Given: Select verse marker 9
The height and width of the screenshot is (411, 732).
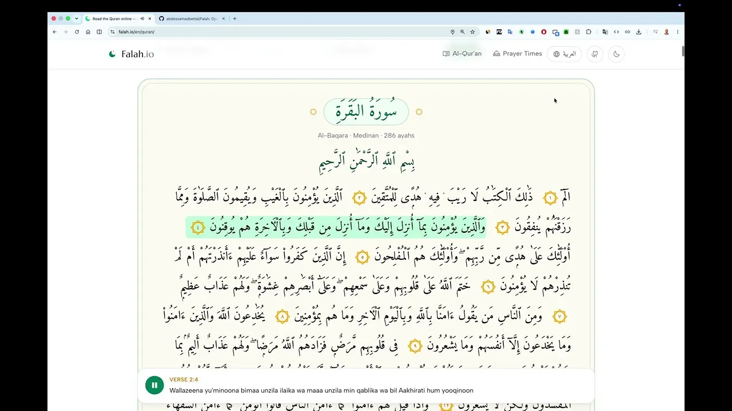Looking at the screenshot, I should point(415,346).
